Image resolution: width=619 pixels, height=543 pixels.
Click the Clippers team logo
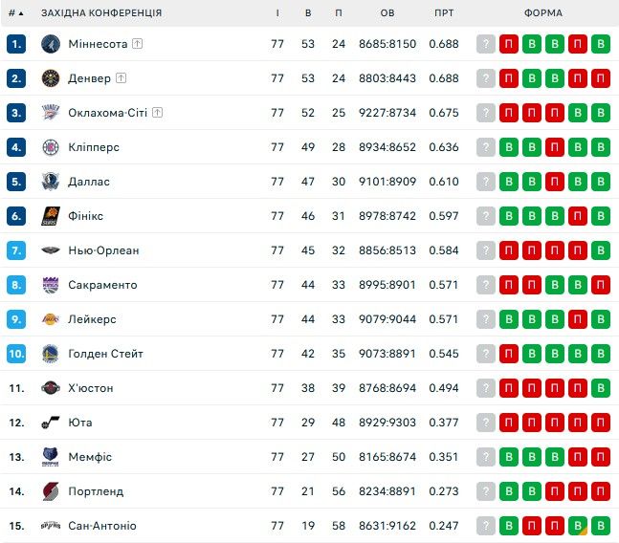[x=51, y=147]
